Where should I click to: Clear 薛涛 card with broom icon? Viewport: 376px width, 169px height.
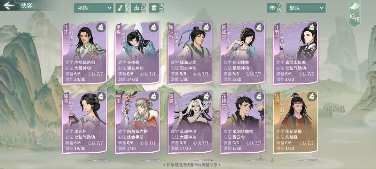click(x=101, y=96)
